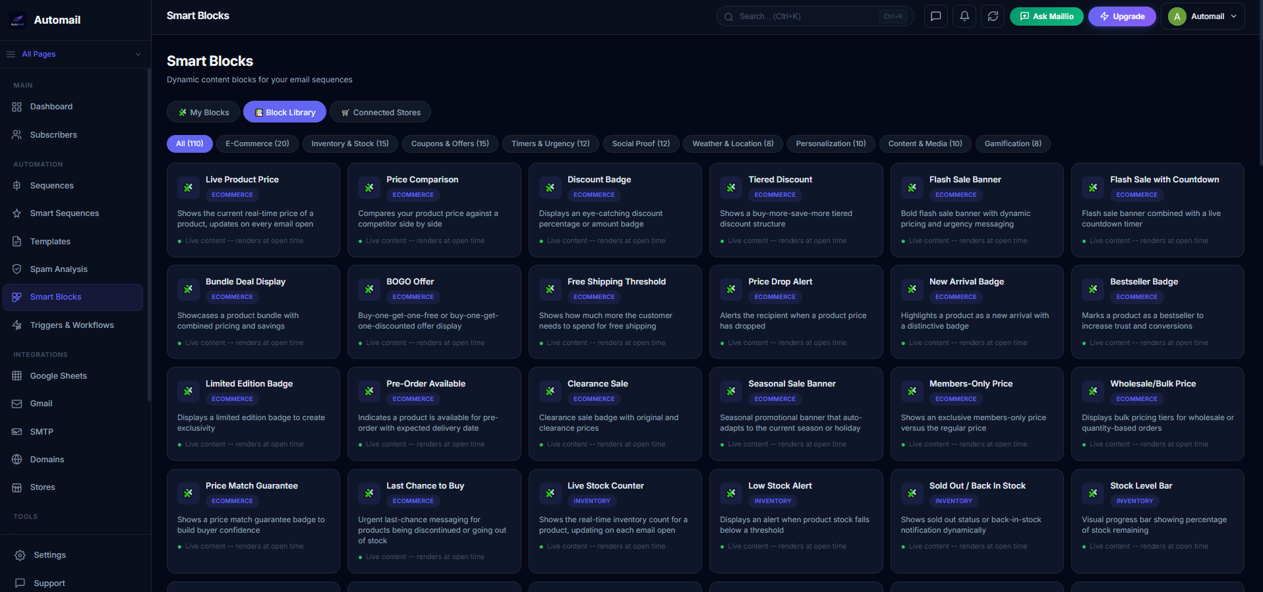This screenshot has height=592, width=1263.
Task: Click the Spam Analysis shield icon
Action: click(x=17, y=269)
